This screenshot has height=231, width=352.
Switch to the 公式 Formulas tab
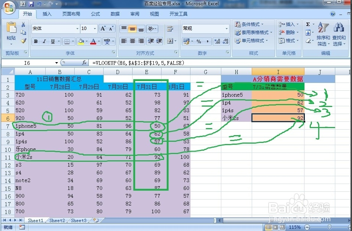click(x=95, y=14)
